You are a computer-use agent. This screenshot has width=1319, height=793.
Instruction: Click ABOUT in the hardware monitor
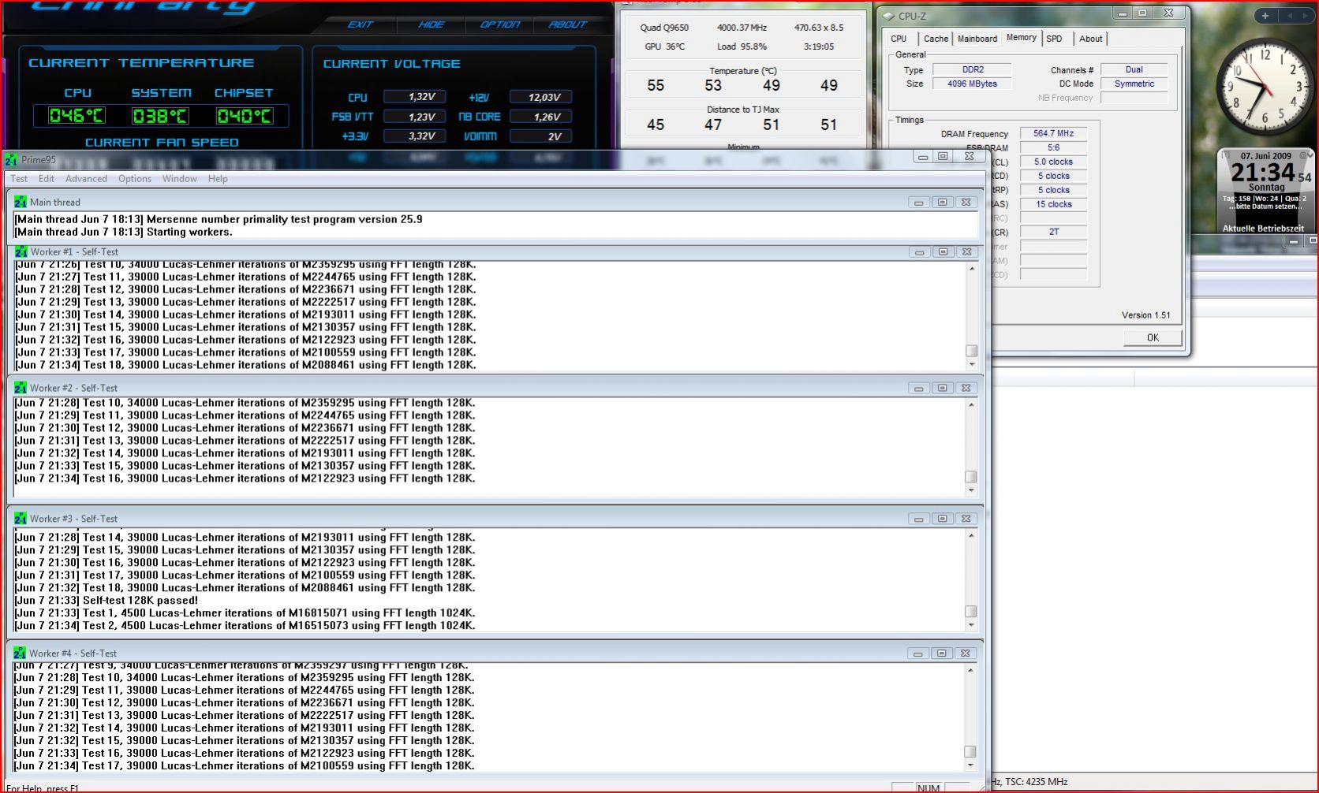click(568, 24)
